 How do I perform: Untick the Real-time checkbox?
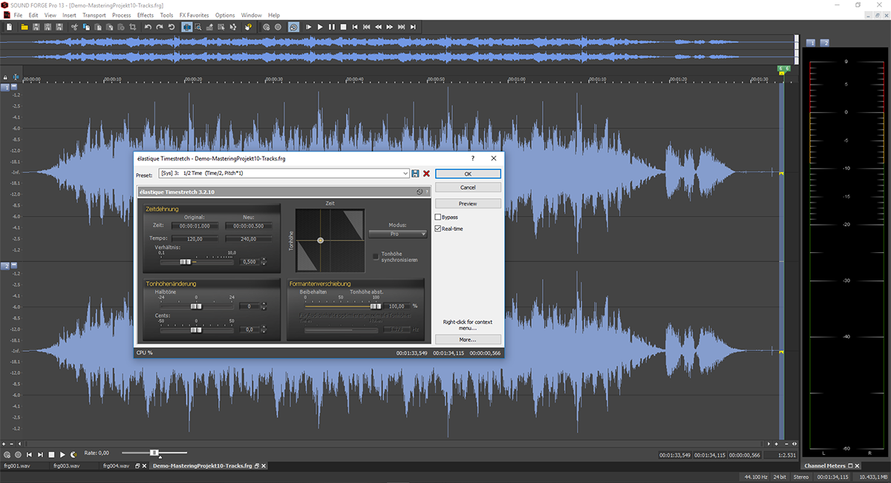click(x=438, y=229)
